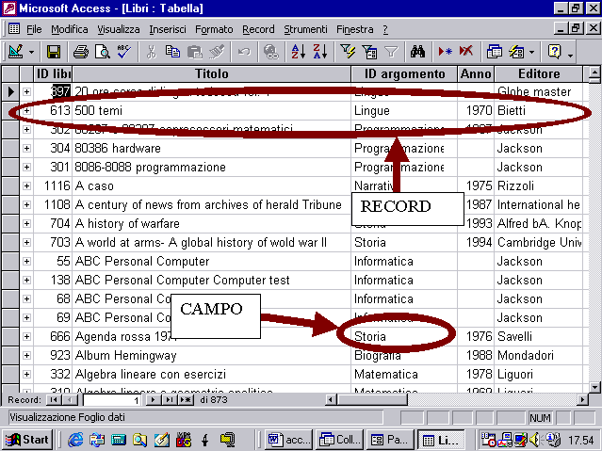This screenshot has height=451, width=602.
Task: Click the horizontal scrollbar thumb
Action: 372,400
